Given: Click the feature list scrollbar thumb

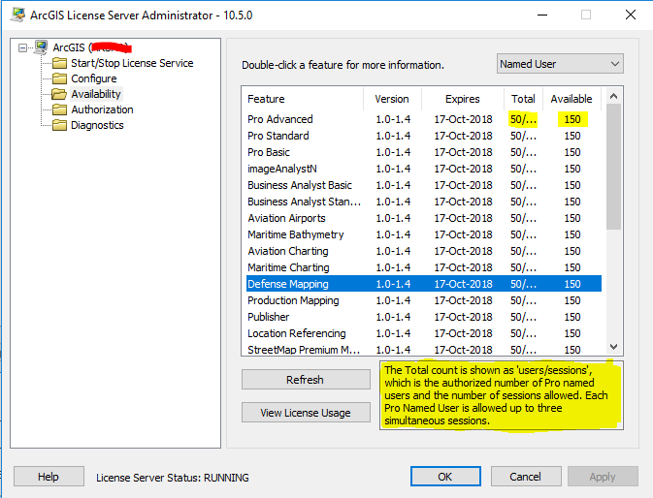Looking at the screenshot, I should point(613,167).
